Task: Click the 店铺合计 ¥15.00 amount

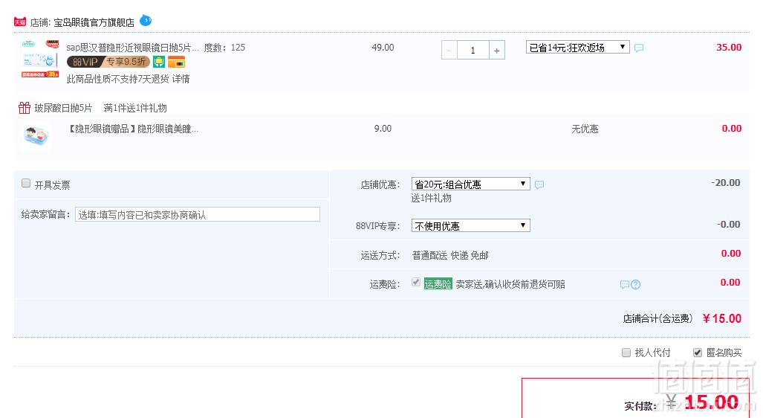Action: coord(722,318)
